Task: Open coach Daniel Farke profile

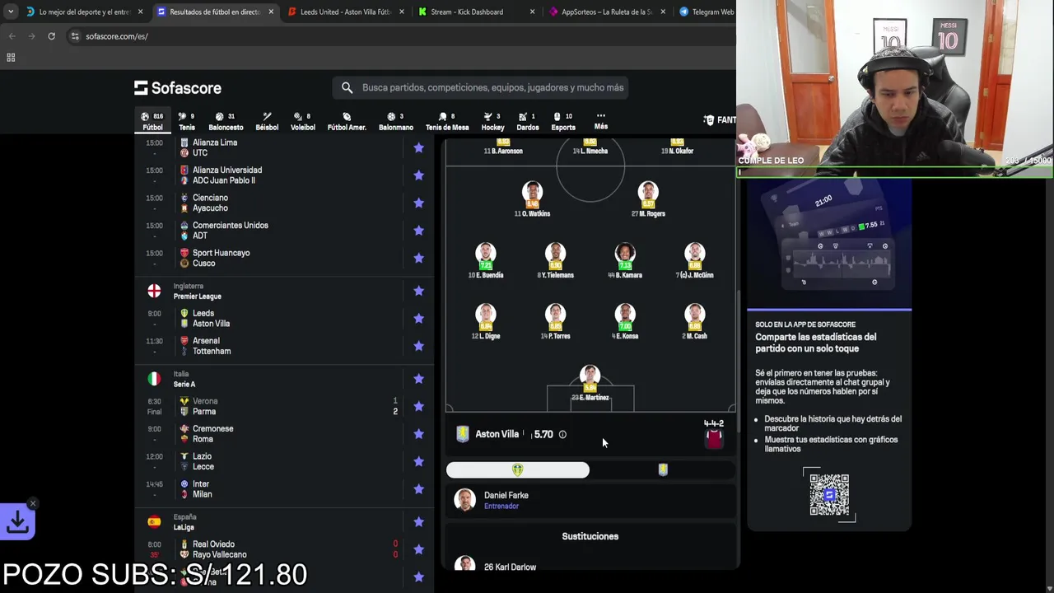Action: 590,500
